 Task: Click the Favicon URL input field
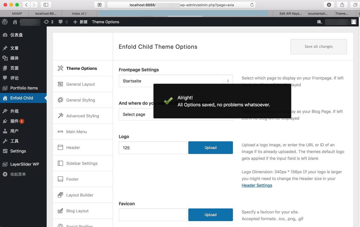pos(153,215)
